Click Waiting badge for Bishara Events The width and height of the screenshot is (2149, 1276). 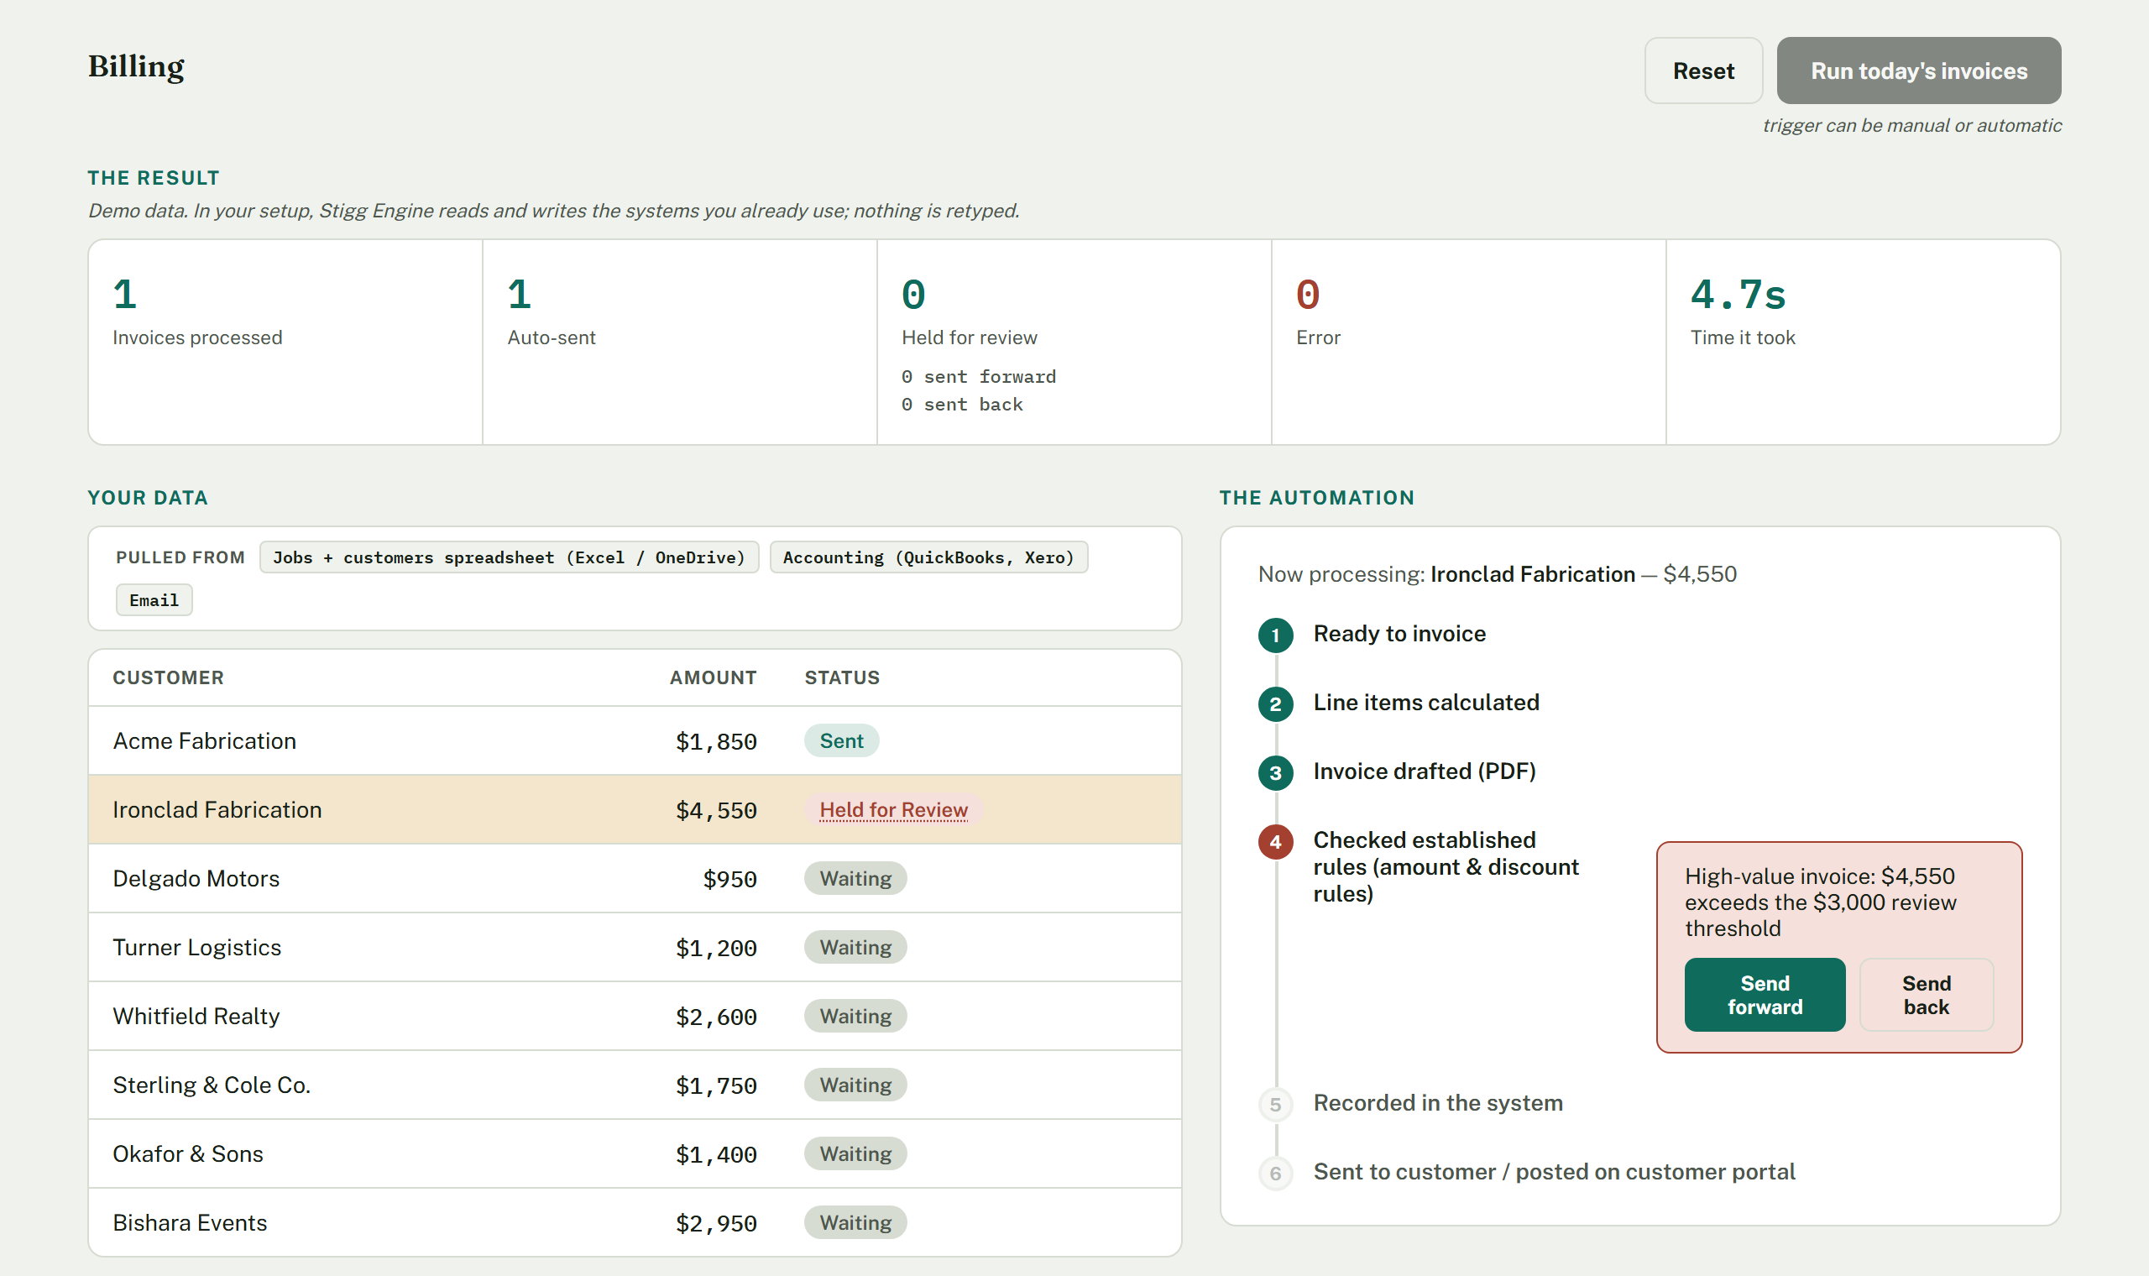(x=855, y=1222)
